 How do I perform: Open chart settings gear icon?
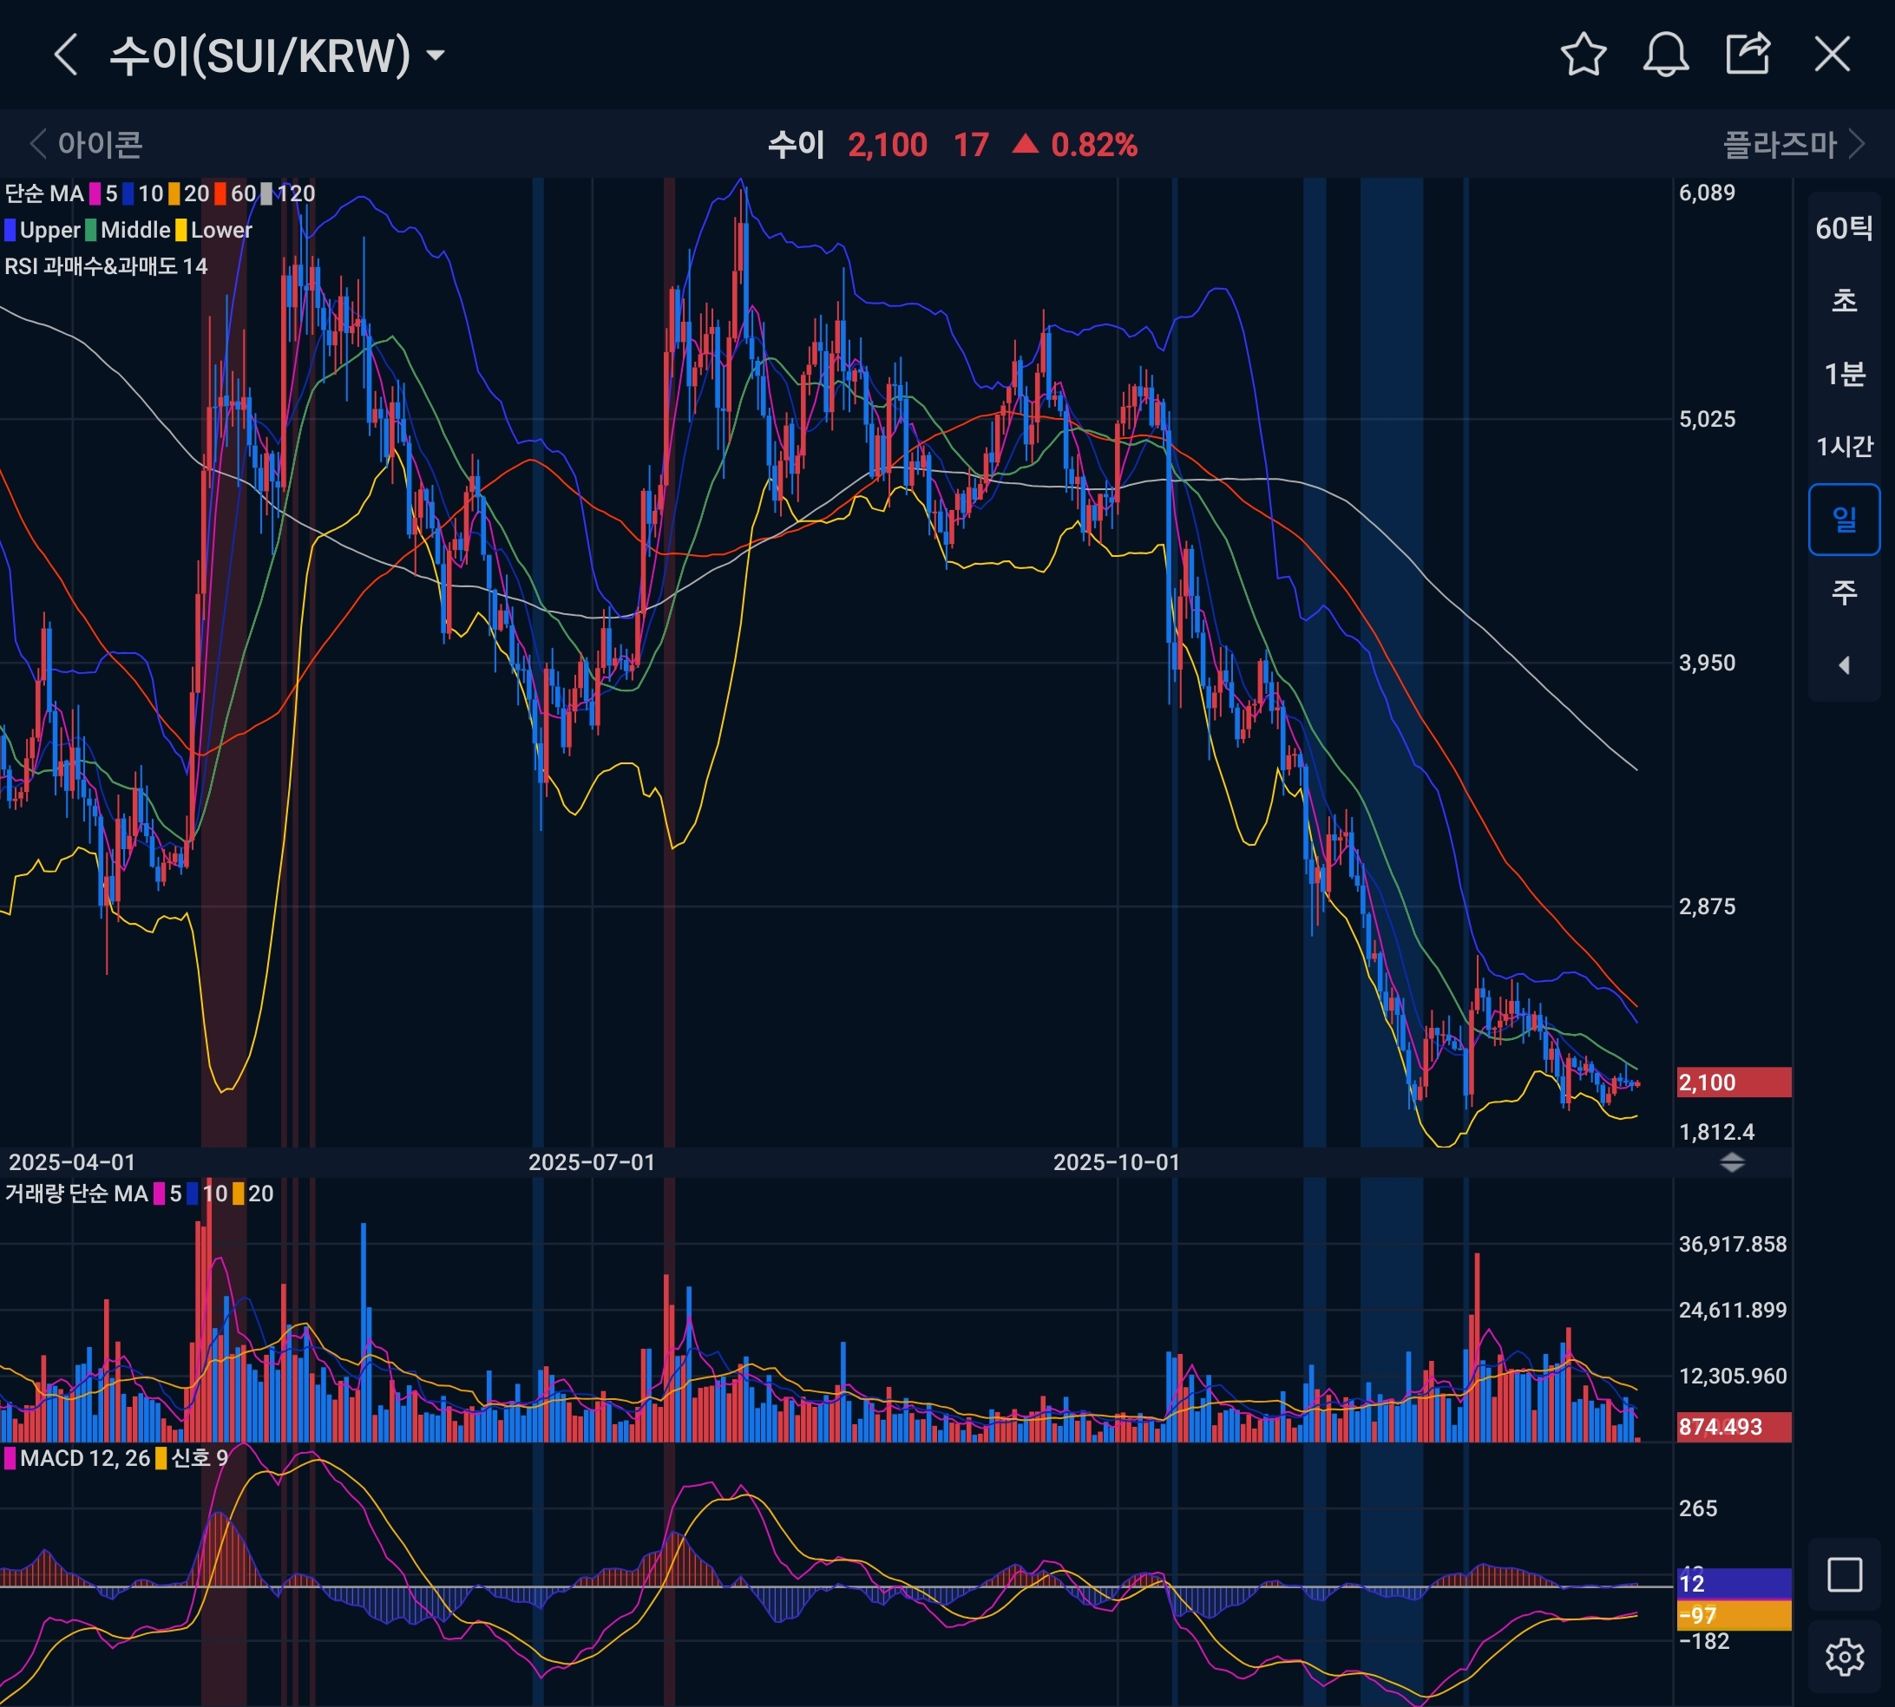1845,1658
